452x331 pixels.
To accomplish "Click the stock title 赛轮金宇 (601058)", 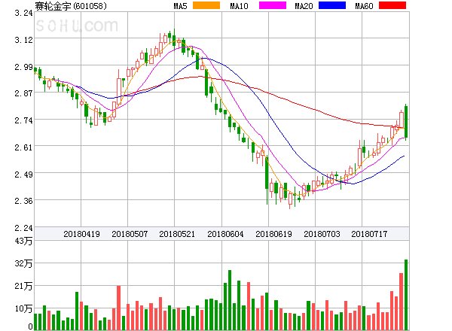I will [71, 6].
